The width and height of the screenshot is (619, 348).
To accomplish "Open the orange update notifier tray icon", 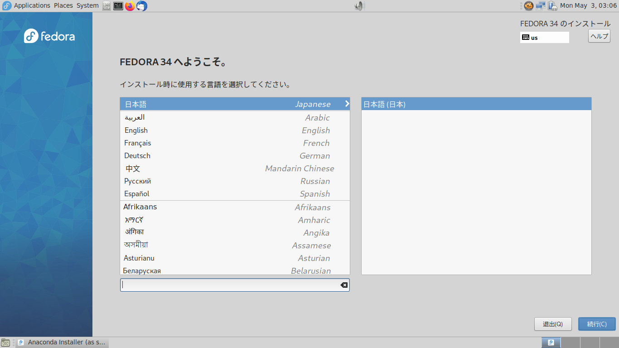I will pos(528,6).
